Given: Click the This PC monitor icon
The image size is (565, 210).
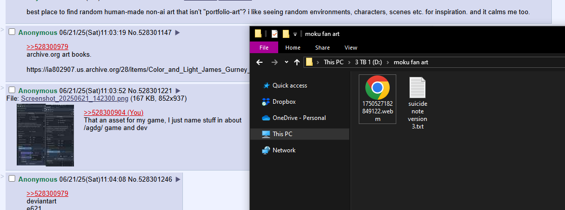Looking at the screenshot, I should (266, 134).
